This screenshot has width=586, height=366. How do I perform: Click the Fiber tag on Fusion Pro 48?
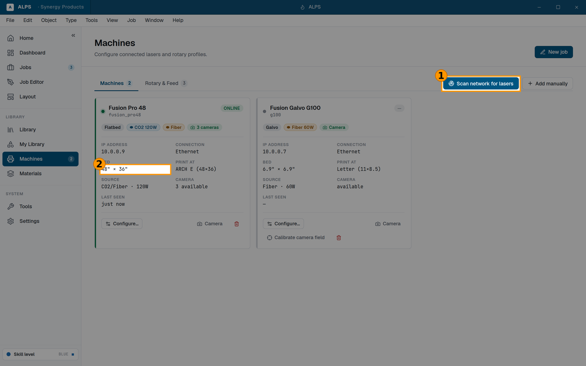point(174,128)
